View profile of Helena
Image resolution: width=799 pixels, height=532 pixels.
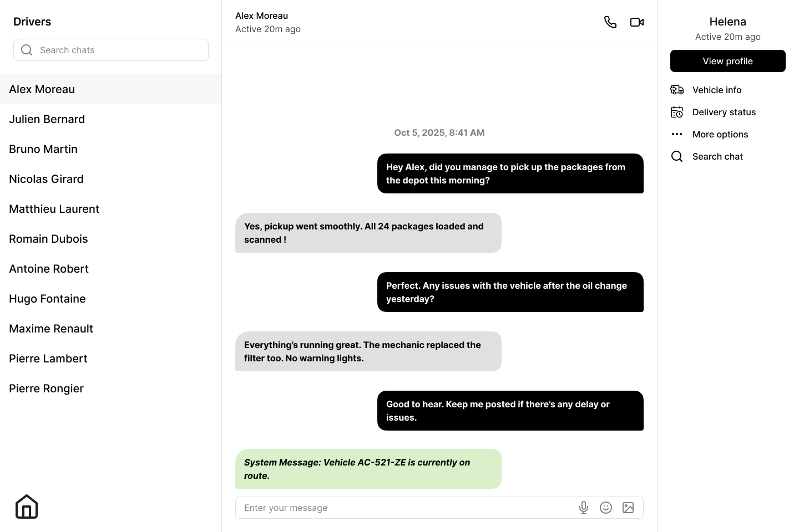click(x=727, y=61)
